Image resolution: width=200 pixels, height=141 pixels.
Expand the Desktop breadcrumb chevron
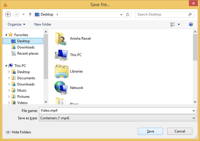pos(57,14)
